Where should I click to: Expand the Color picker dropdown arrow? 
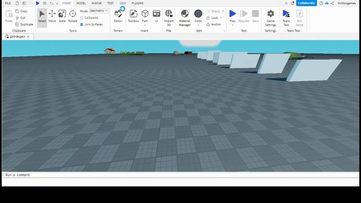[x=198, y=25]
